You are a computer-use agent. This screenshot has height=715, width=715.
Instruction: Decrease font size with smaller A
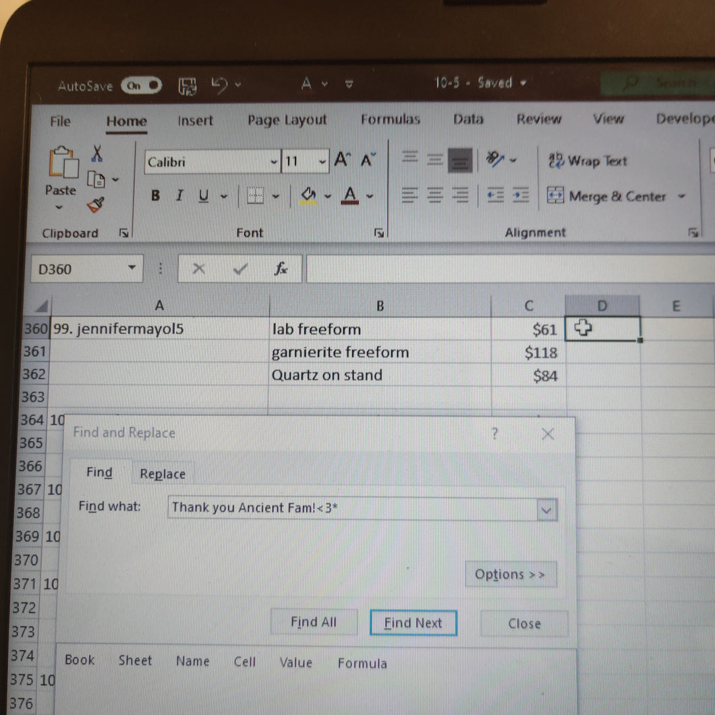tap(368, 160)
